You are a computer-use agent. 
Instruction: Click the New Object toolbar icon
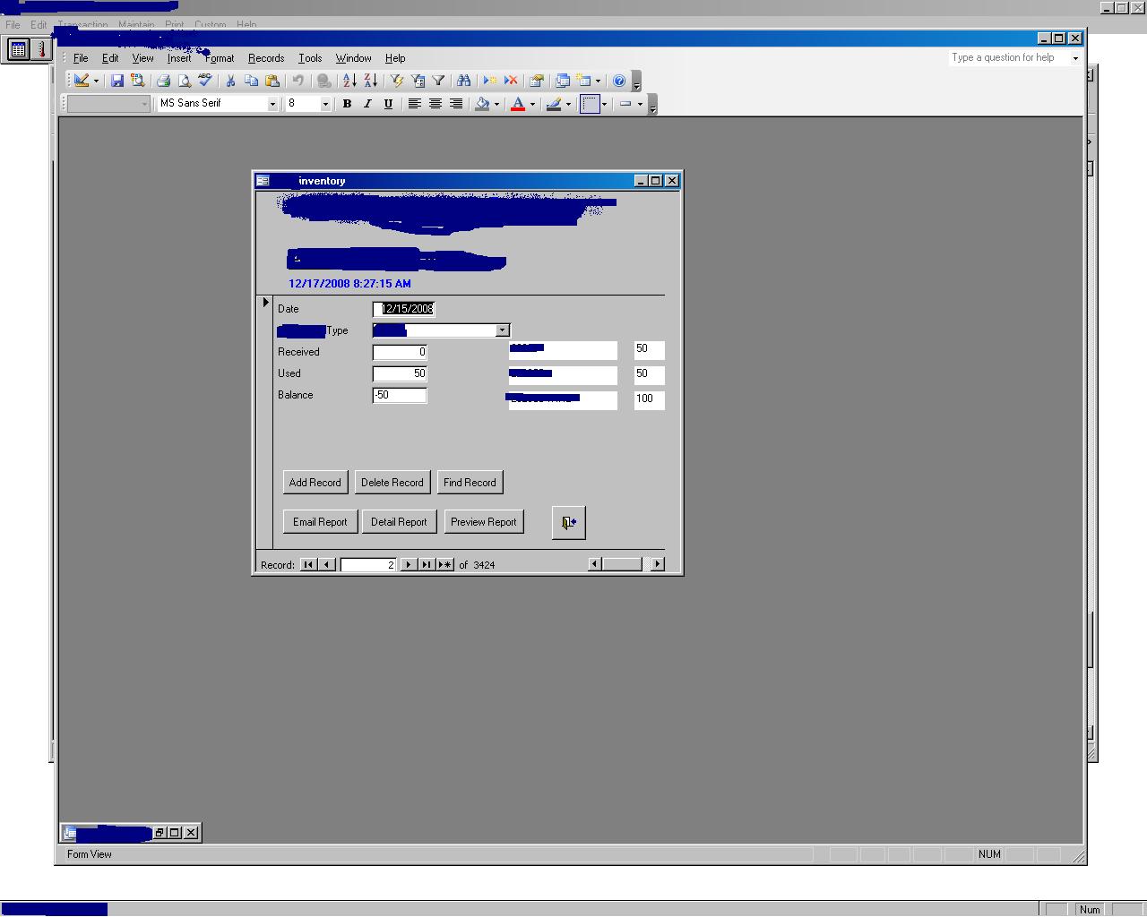pyautogui.click(x=583, y=81)
